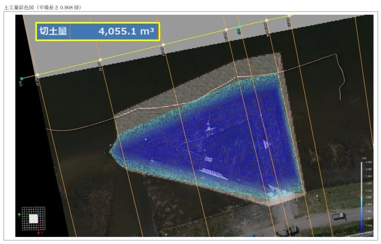Select the NO.32 station point on alignment
The height and width of the screenshot is (244, 381).
coord(100,60)
